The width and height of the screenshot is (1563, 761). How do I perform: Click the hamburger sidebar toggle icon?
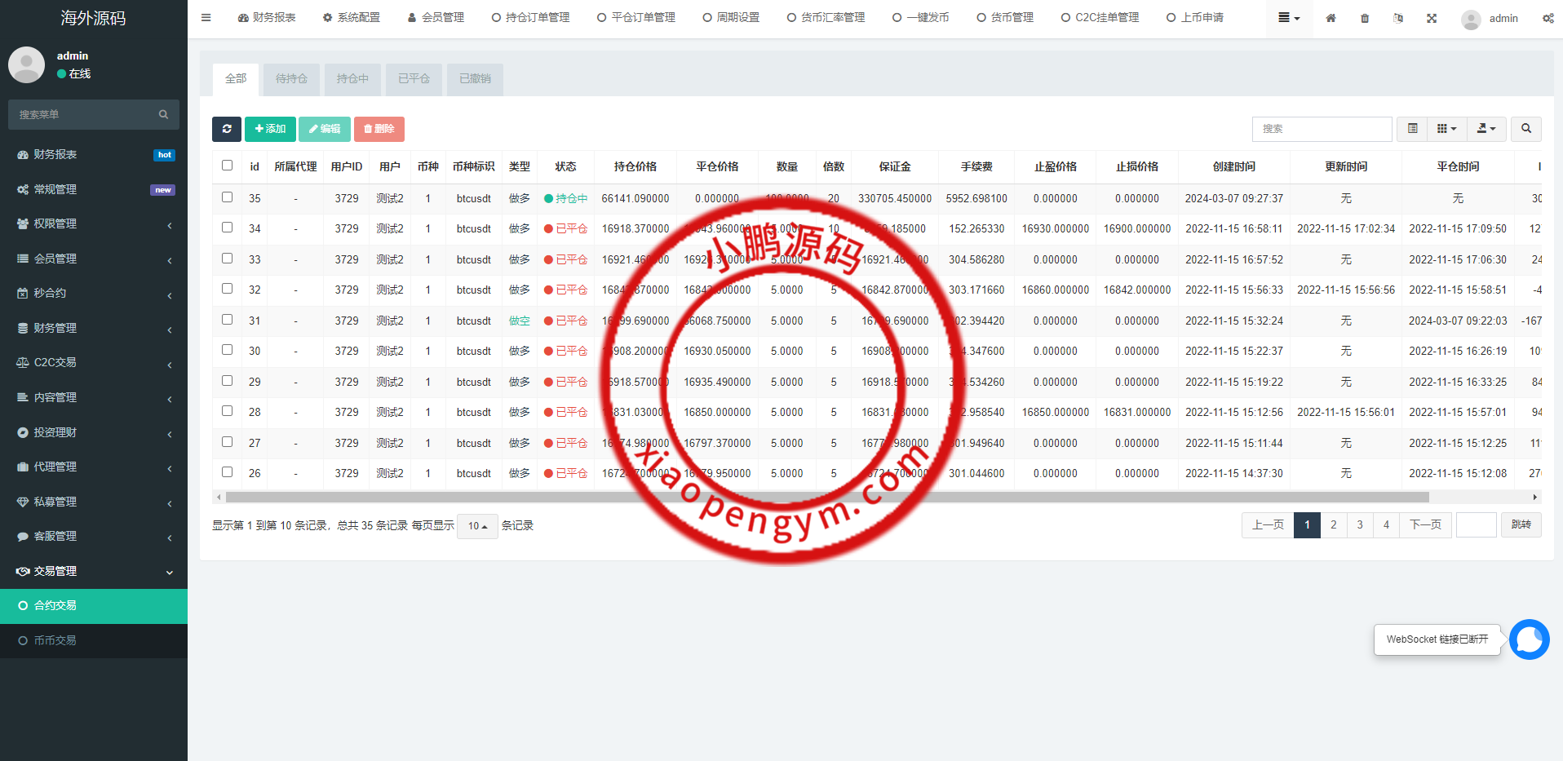206,18
